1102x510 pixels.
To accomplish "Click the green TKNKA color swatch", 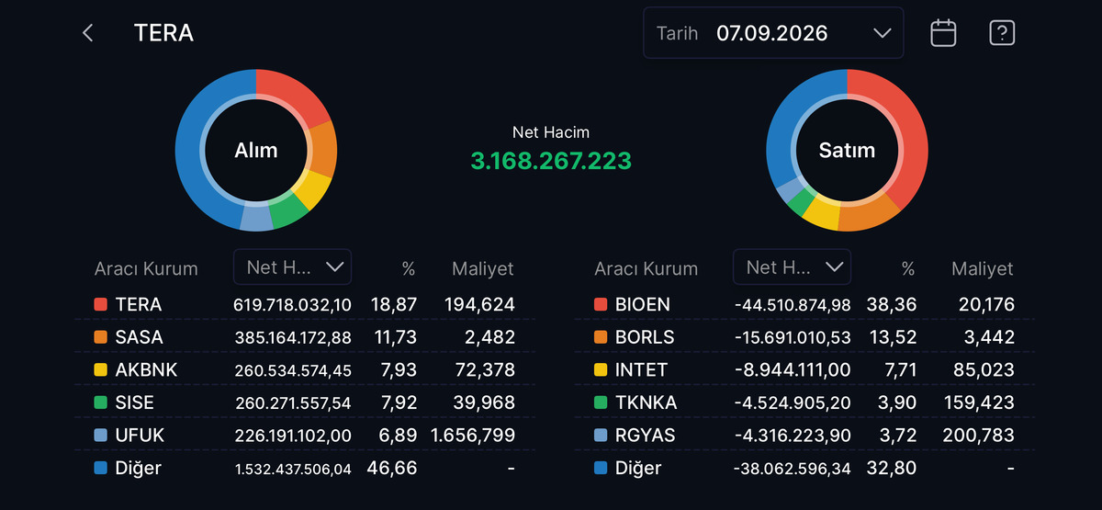I will click(601, 402).
